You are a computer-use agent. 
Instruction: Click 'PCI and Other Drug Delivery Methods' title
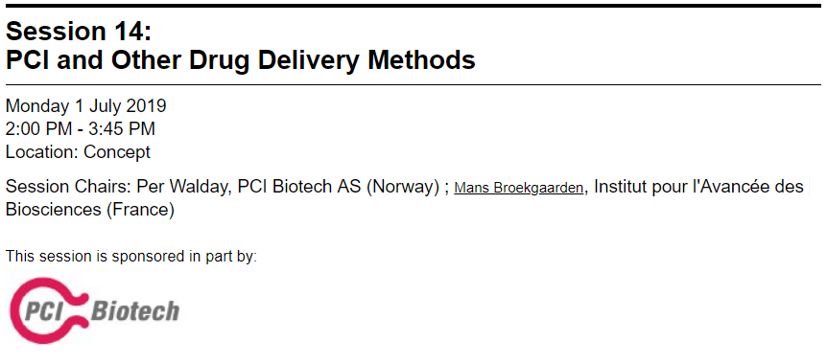pos(241,60)
